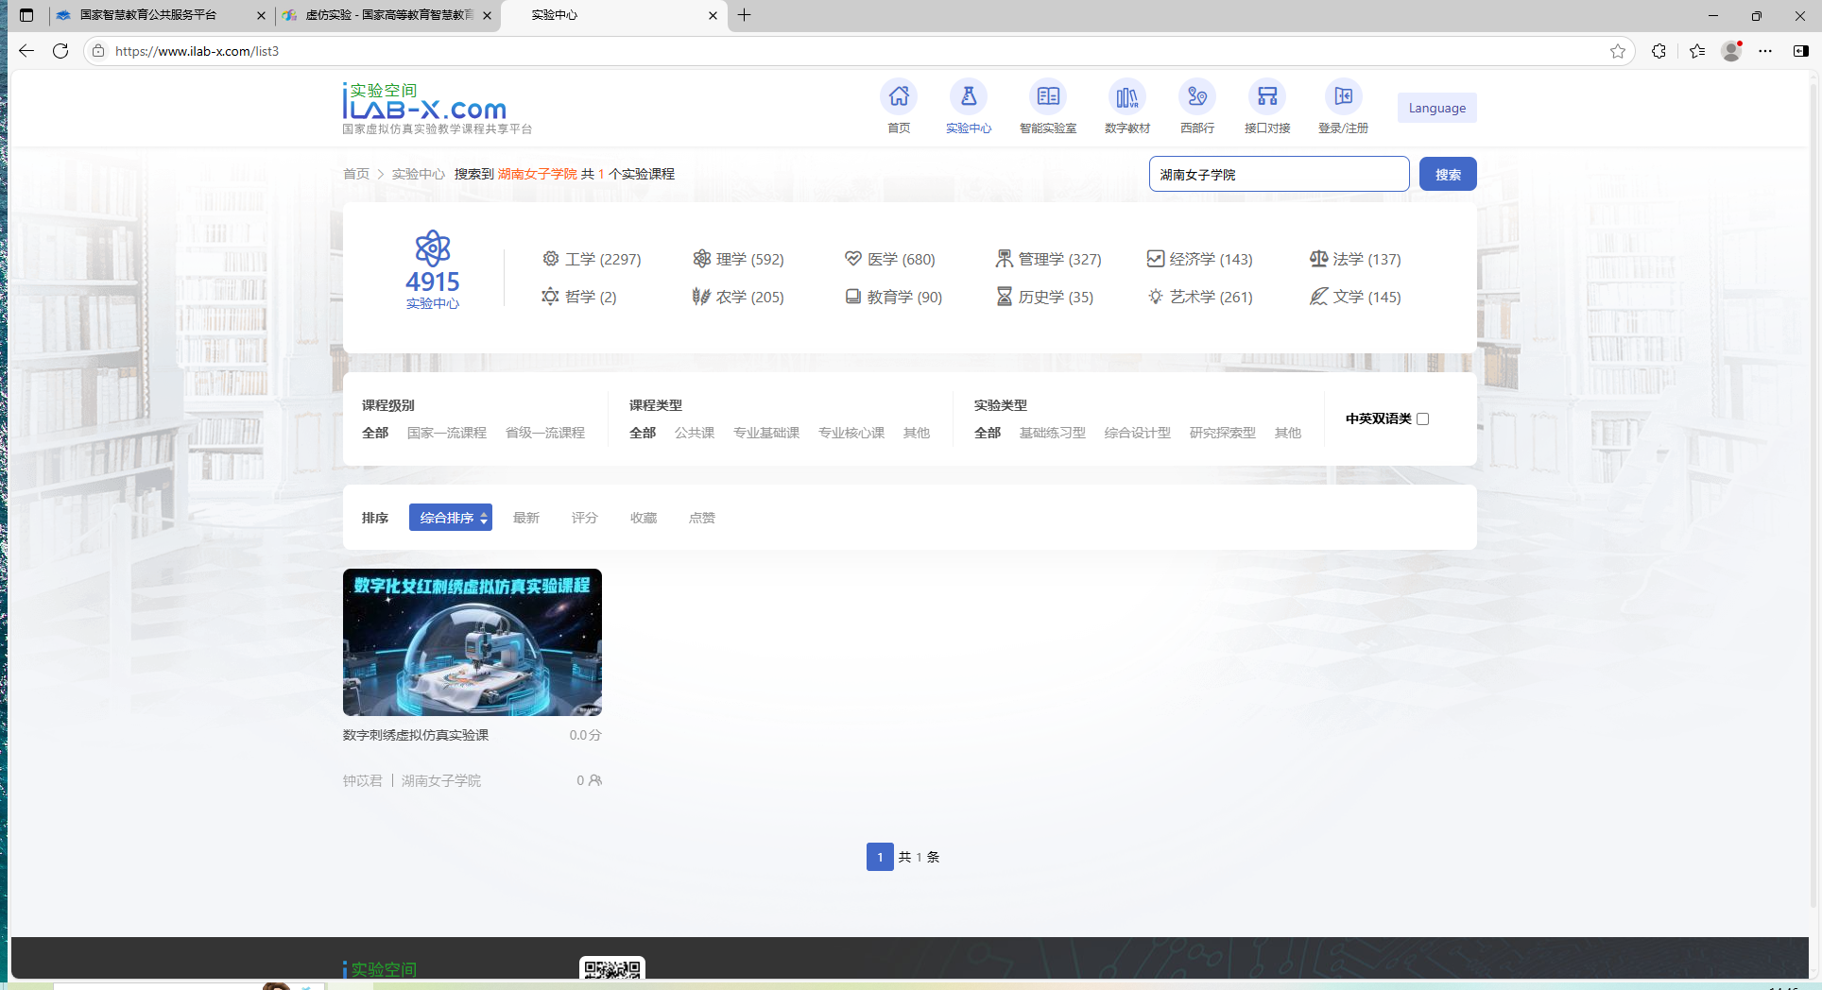Screen dimensions: 1822x990
Task: Click the 西部行 navigation icon
Action: (x=1196, y=97)
